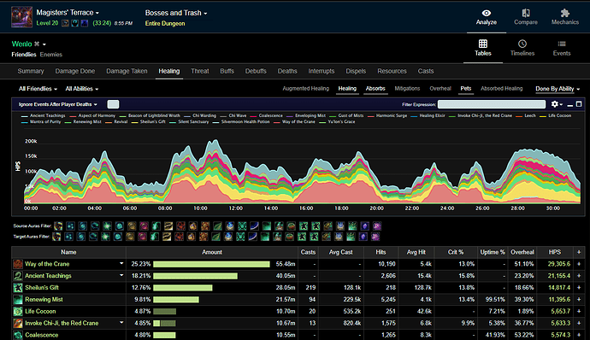Screen dimensions: 590x340
Task: Toggle the Absorbs filter option
Action: (x=375, y=88)
